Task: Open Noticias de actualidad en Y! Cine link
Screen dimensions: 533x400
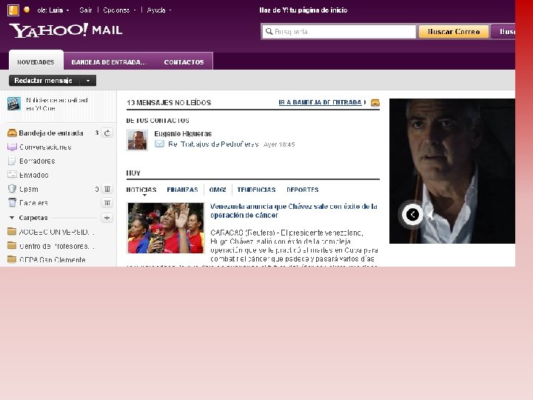Action: click(56, 104)
